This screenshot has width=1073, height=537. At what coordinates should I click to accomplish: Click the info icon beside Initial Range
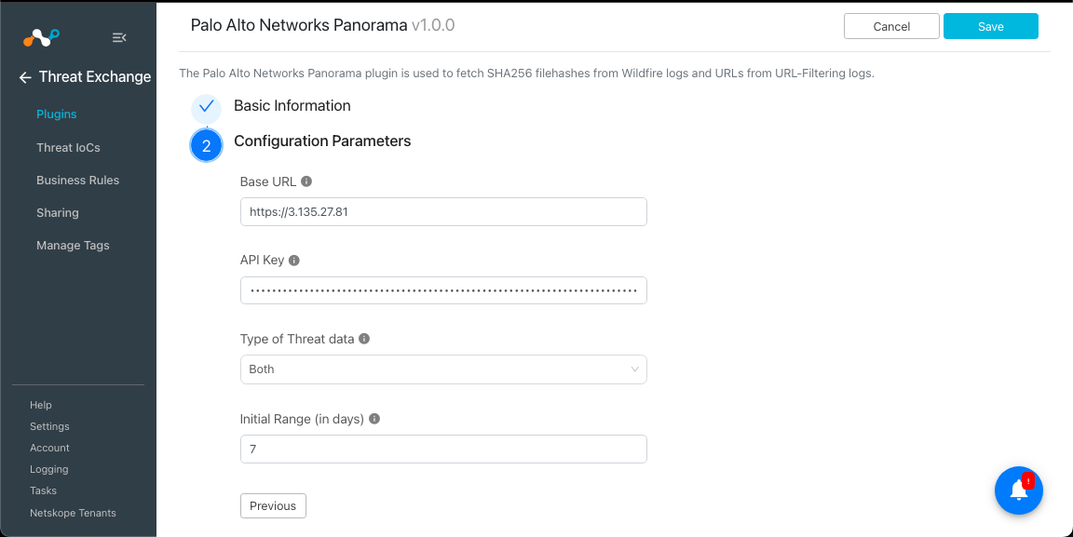[x=374, y=419]
